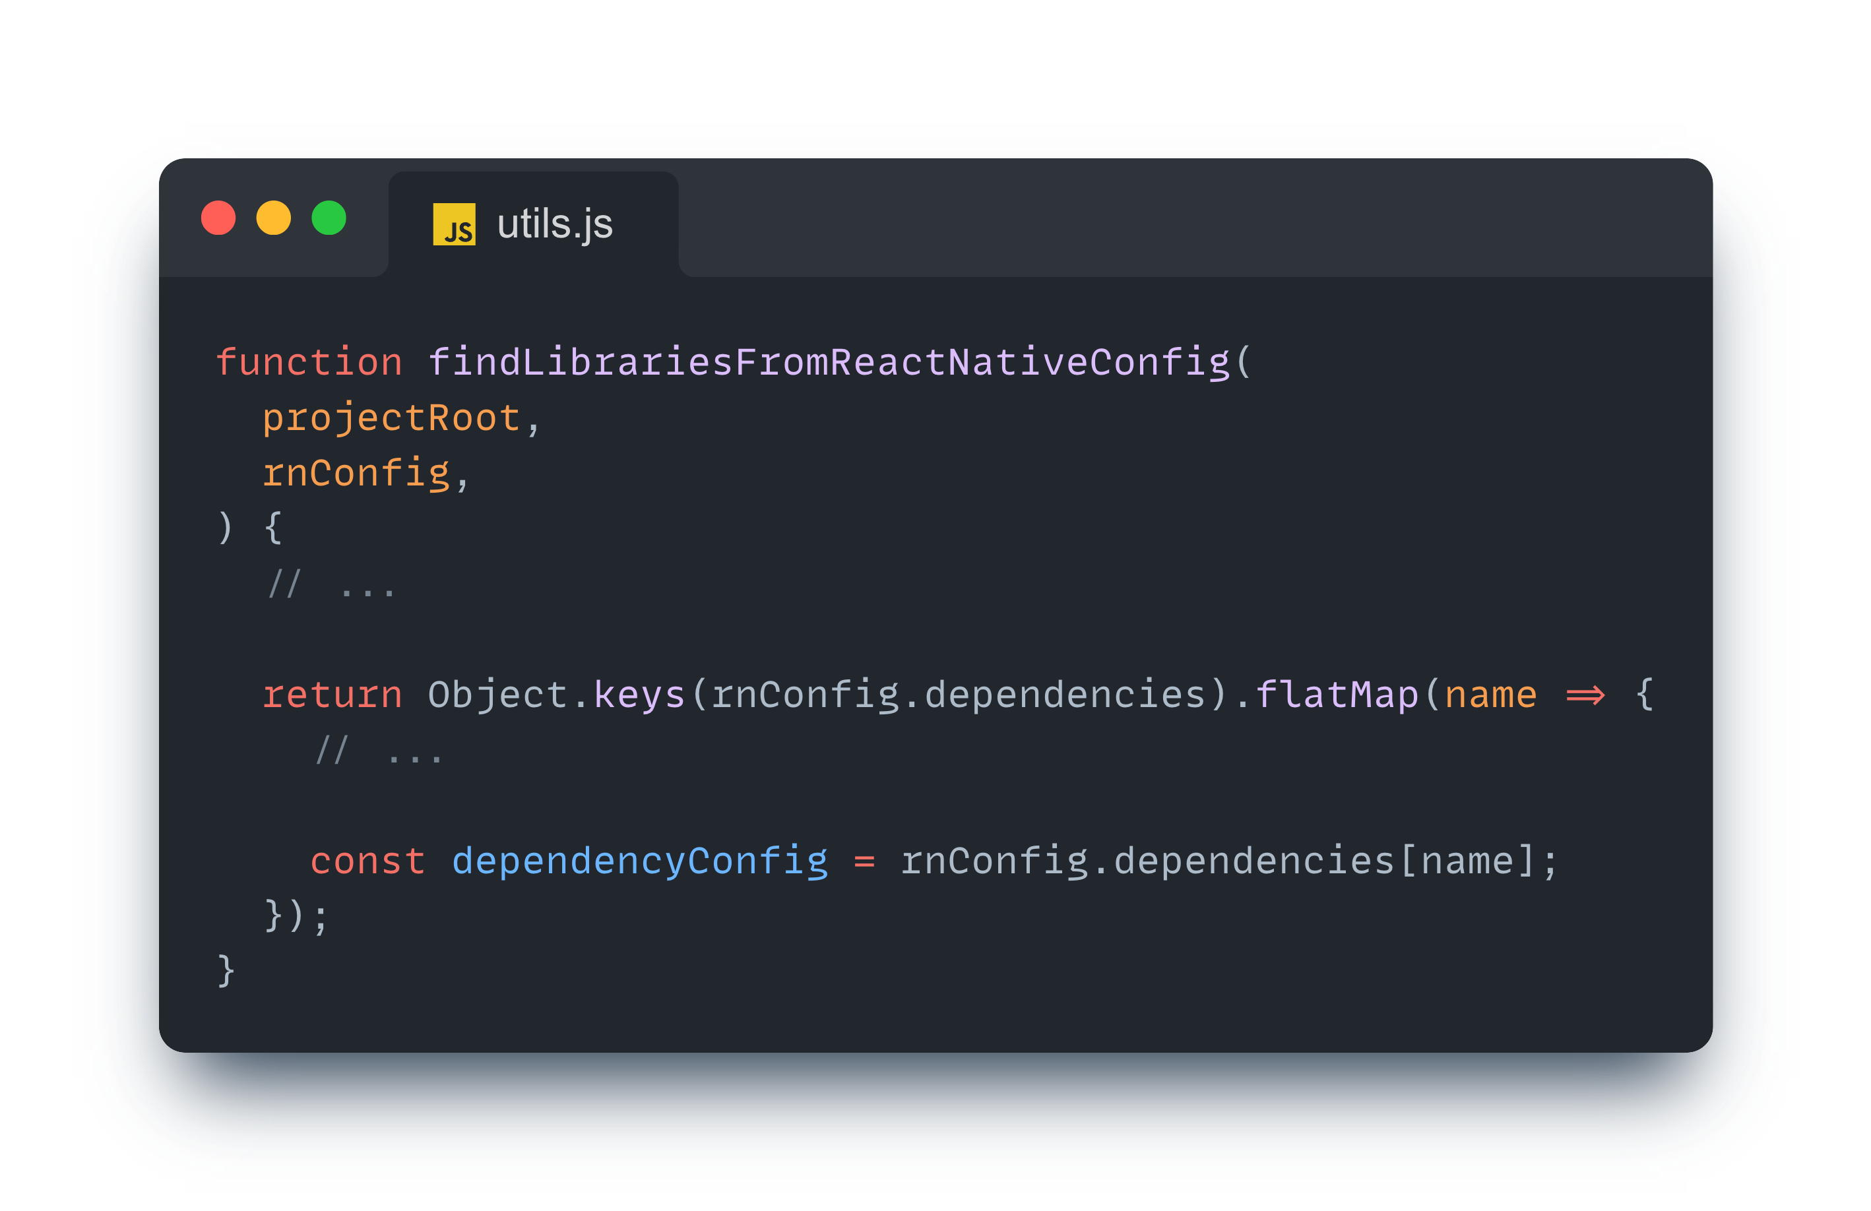Click the flatMap method name
Viewport: 1871px width, 1211px height.
pos(1337,695)
